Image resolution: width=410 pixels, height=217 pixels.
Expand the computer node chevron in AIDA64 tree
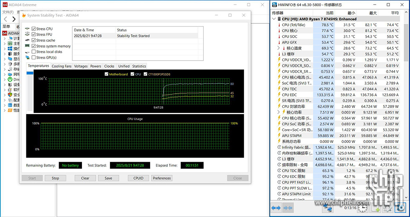pyautogui.click(x=5, y=38)
